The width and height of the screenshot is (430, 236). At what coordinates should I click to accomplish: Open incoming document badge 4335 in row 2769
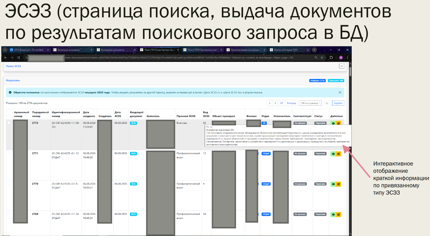click(133, 214)
